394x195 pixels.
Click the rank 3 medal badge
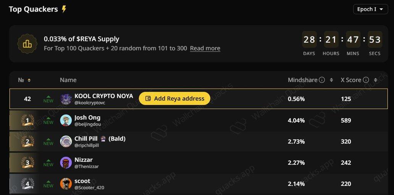[x=27, y=163]
